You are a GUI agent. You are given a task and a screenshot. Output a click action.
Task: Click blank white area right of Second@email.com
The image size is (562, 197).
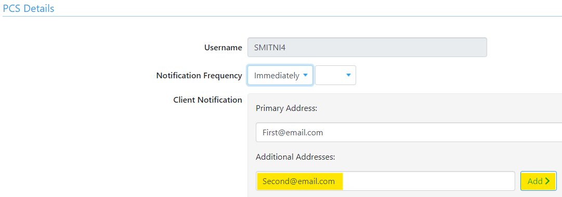[428, 181]
